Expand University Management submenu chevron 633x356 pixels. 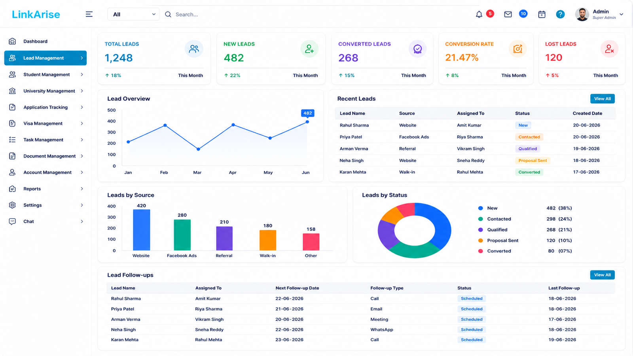point(82,91)
